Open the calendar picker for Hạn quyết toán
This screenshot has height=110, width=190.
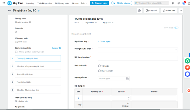pyautogui.click(x=127, y=78)
